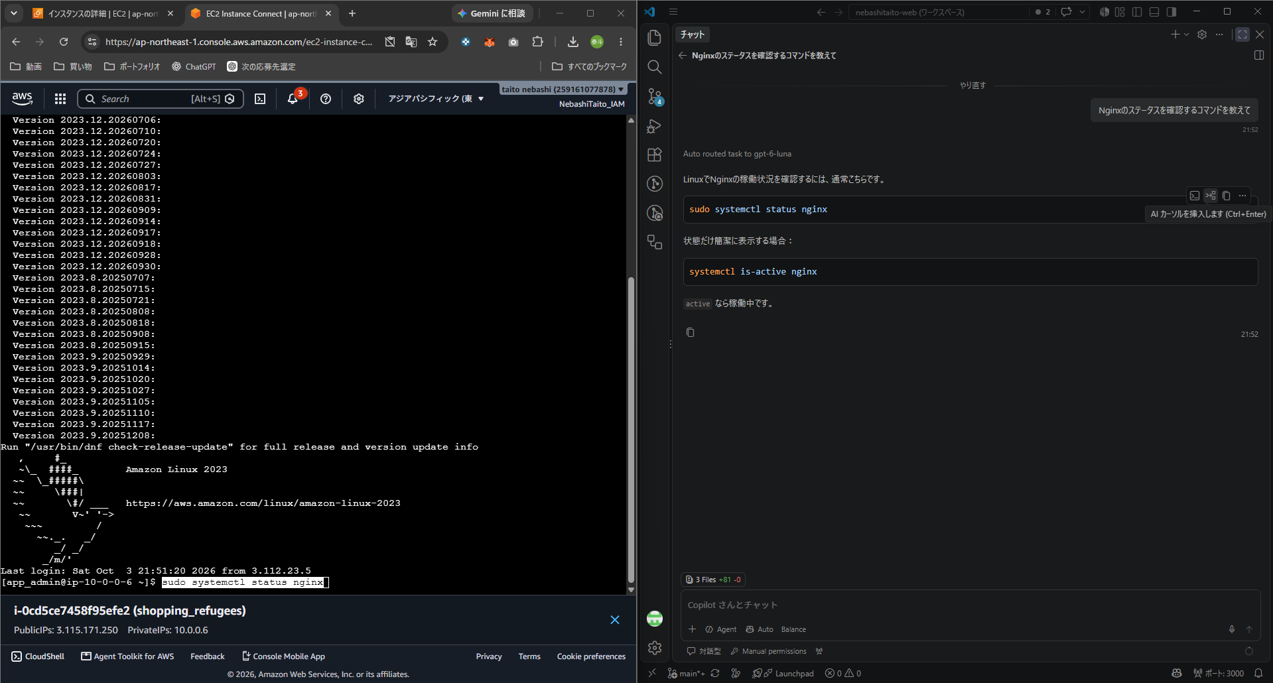Copy the sudo systemctl status nginx code block
Image resolution: width=1273 pixels, height=683 pixels.
[x=1227, y=196]
